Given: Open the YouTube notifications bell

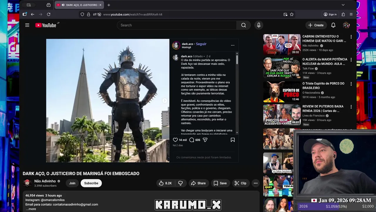Looking at the screenshot, I should pos(333,25).
